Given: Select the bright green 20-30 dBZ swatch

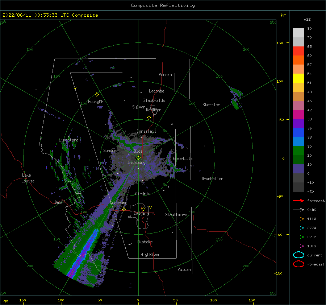Looking at the screenshot, I should click(x=298, y=151).
